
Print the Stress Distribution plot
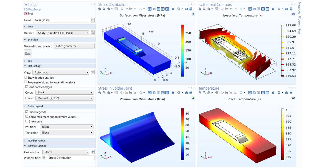coord(191,9)
